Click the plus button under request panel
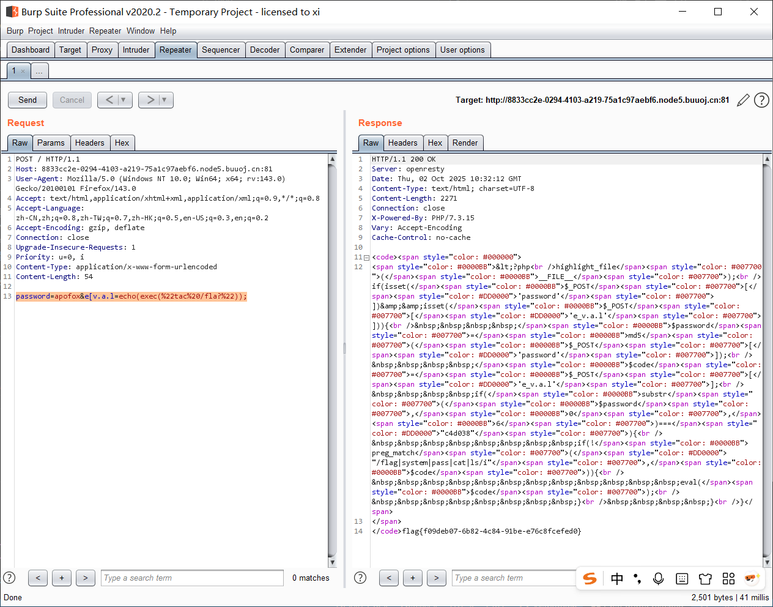The image size is (773, 607). point(61,578)
